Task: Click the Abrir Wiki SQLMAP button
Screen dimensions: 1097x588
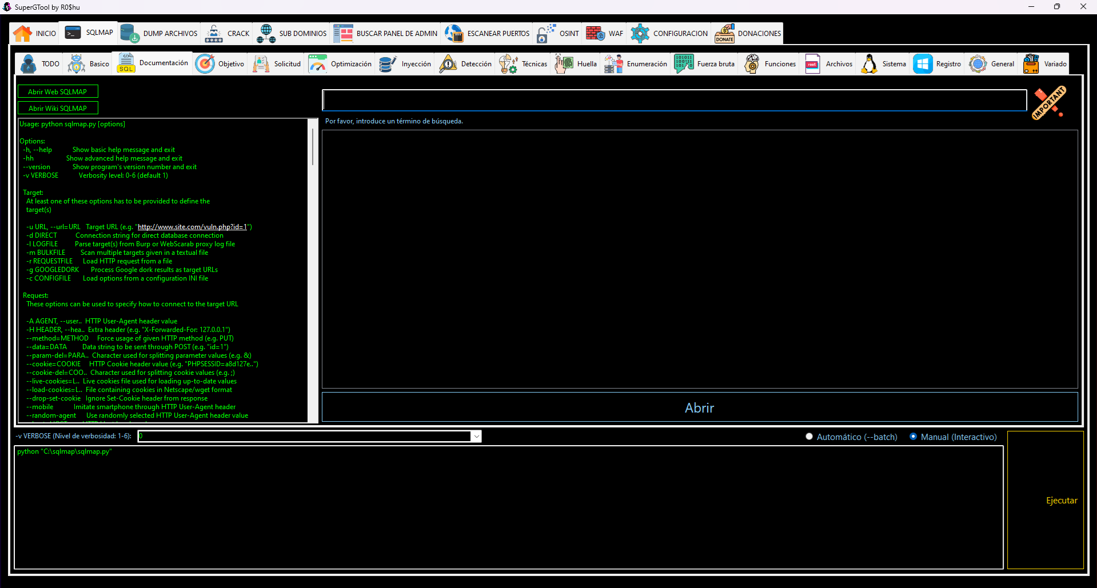Action: pos(58,108)
